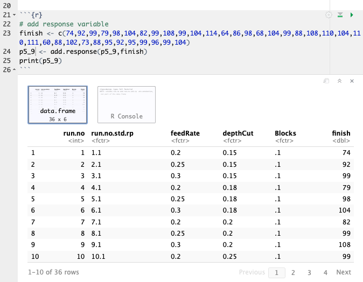
Task: Click finish value 74 in row 1
Action: coord(346,153)
